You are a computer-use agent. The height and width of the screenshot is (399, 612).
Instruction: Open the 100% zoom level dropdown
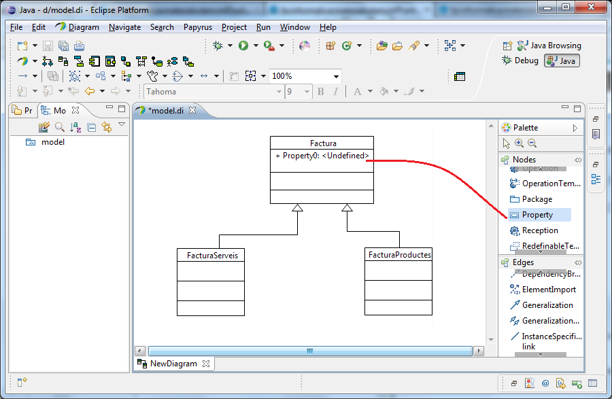point(336,77)
